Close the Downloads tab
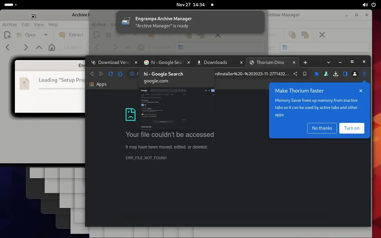 241,62
